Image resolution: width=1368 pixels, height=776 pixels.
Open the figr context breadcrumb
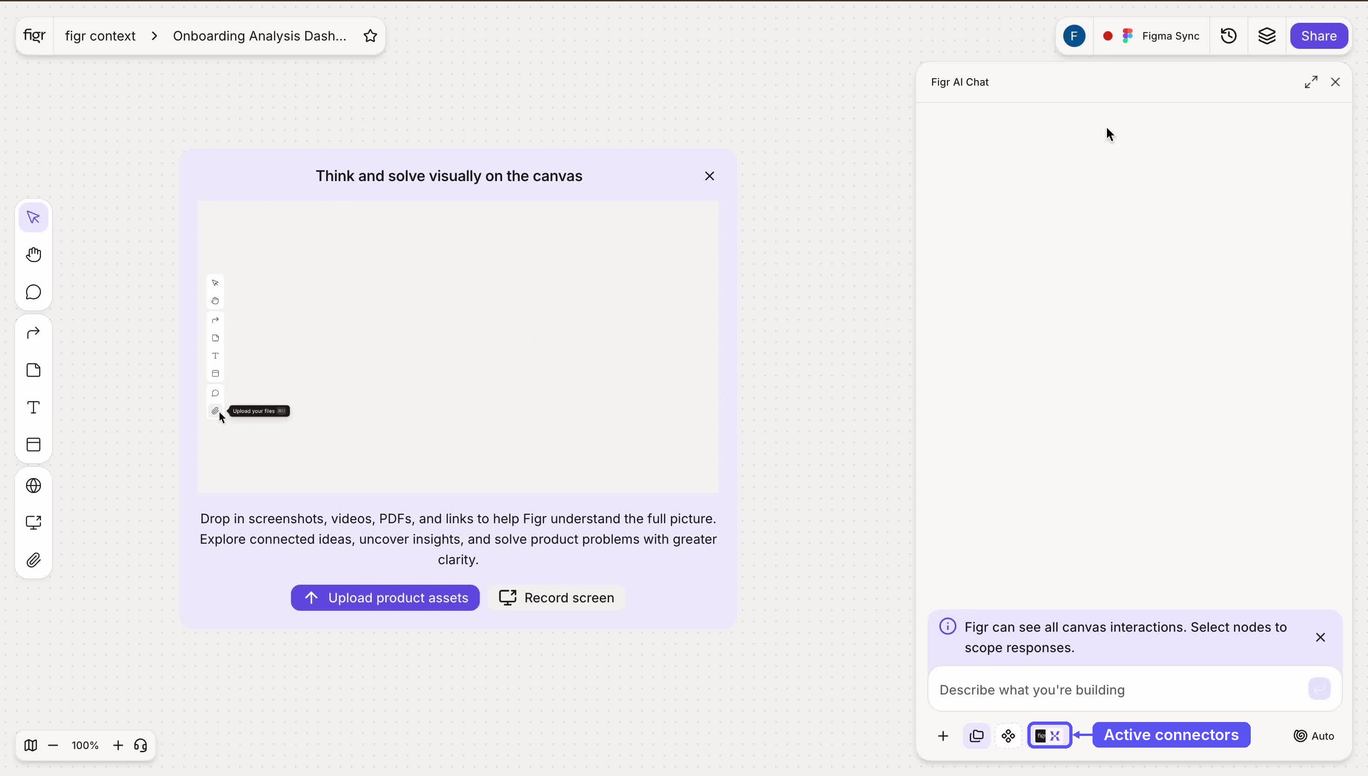click(100, 36)
